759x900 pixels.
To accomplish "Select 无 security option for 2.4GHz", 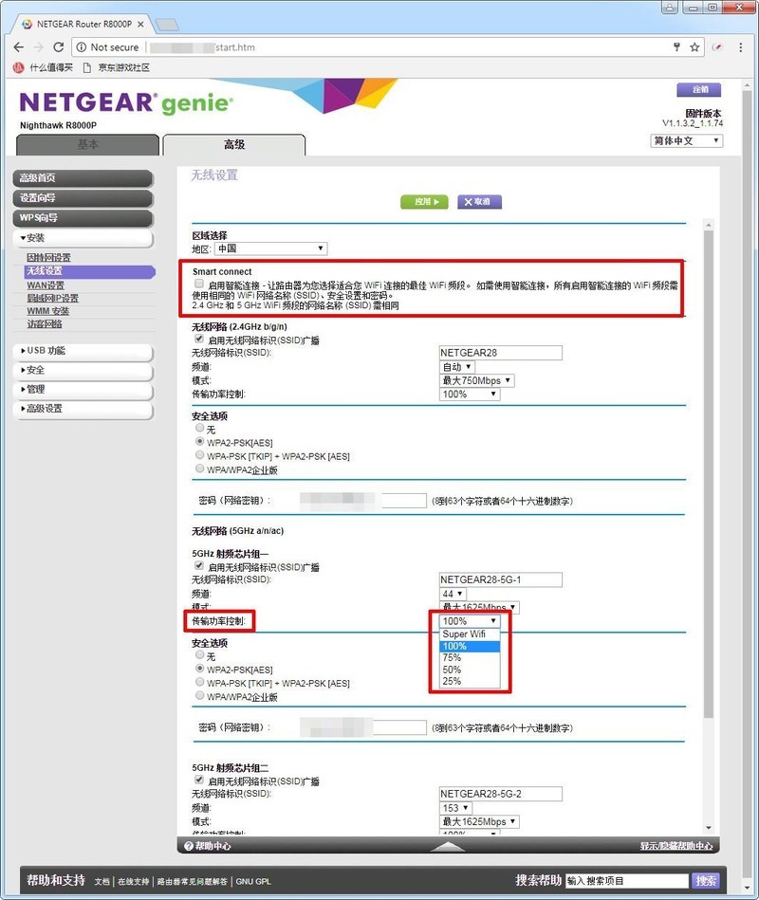I will pyautogui.click(x=200, y=429).
